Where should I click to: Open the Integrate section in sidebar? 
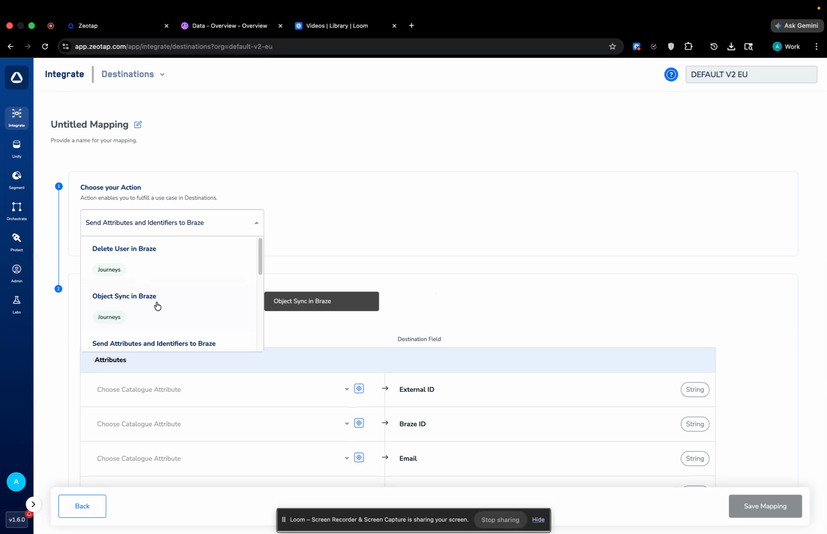(x=16, y=118)
